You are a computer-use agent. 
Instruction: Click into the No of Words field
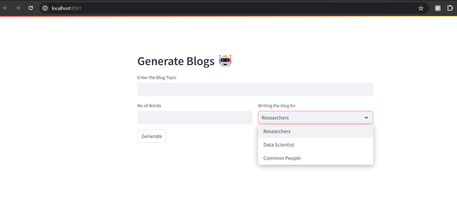[x=195, y=118]
